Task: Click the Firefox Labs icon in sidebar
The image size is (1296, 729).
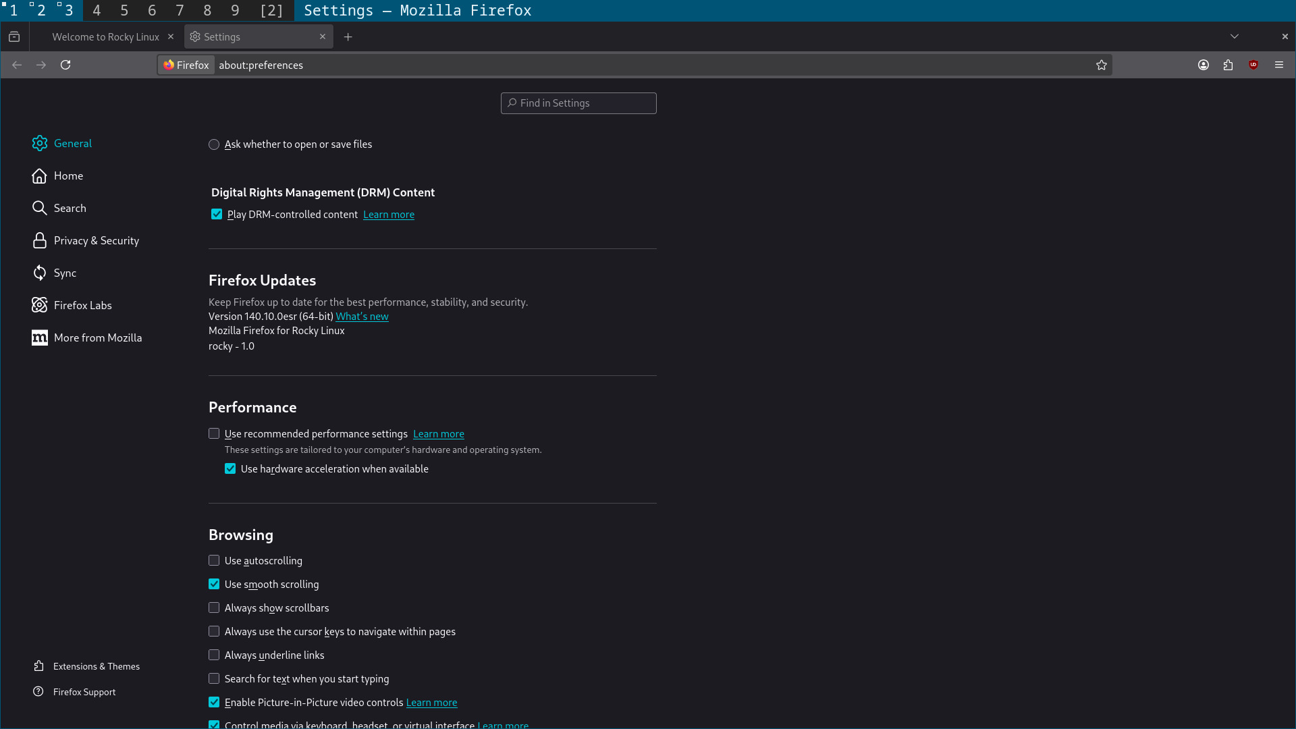Action: (x=40, y=305)
